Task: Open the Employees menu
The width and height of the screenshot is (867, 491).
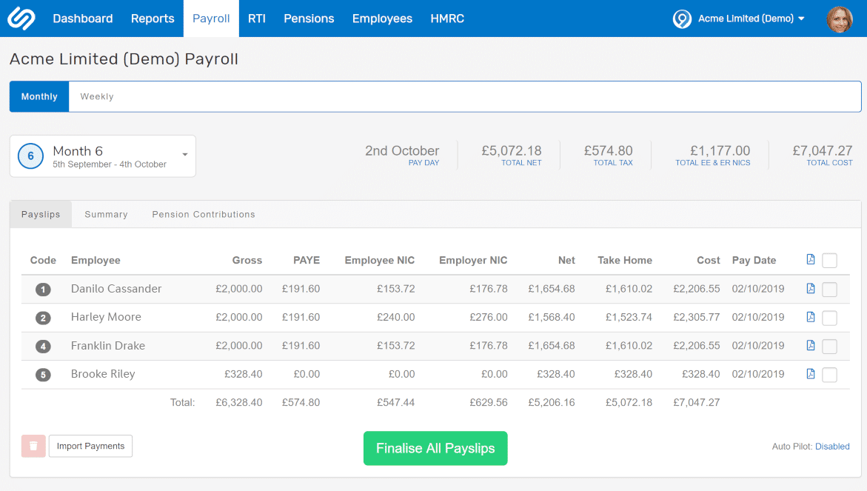Action: [382, 19]
